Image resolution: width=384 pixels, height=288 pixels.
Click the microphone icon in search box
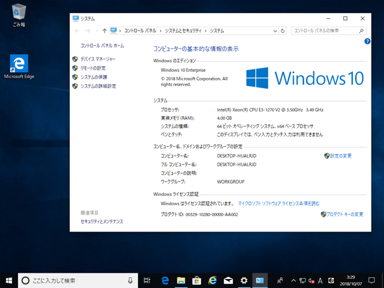pos(130,281)
